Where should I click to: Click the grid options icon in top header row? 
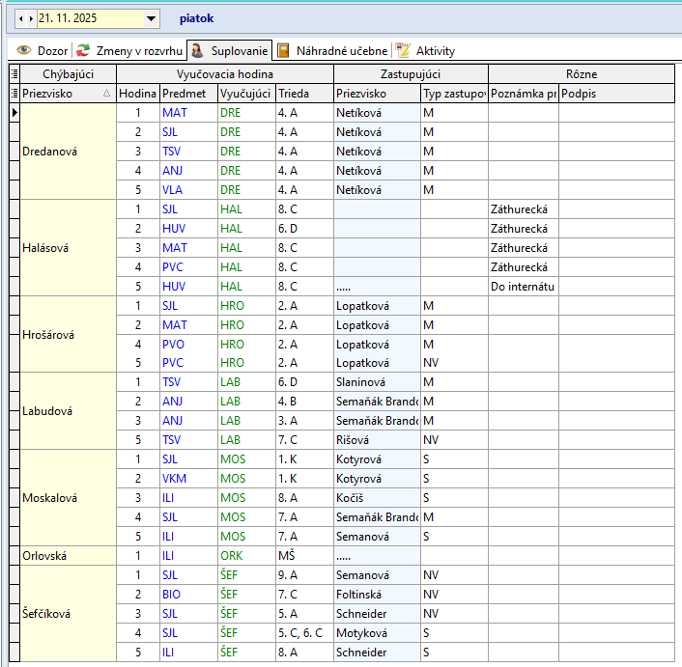(14, 73)
